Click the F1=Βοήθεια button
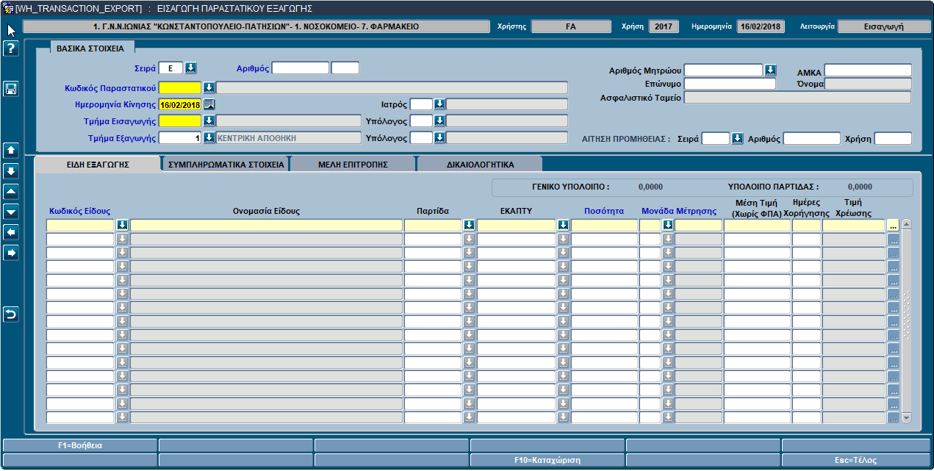934x471 pixels. [x=80, y=445]
